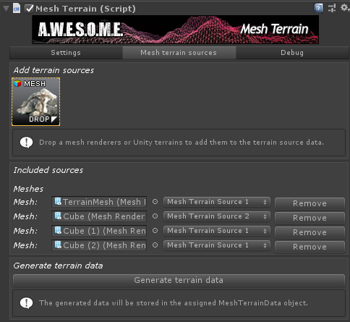This screenshot has width=350, height=322.
Task: Collapse the Mesh Terrain component foldout
Action: pyautogui.click(x=6, y=9)
